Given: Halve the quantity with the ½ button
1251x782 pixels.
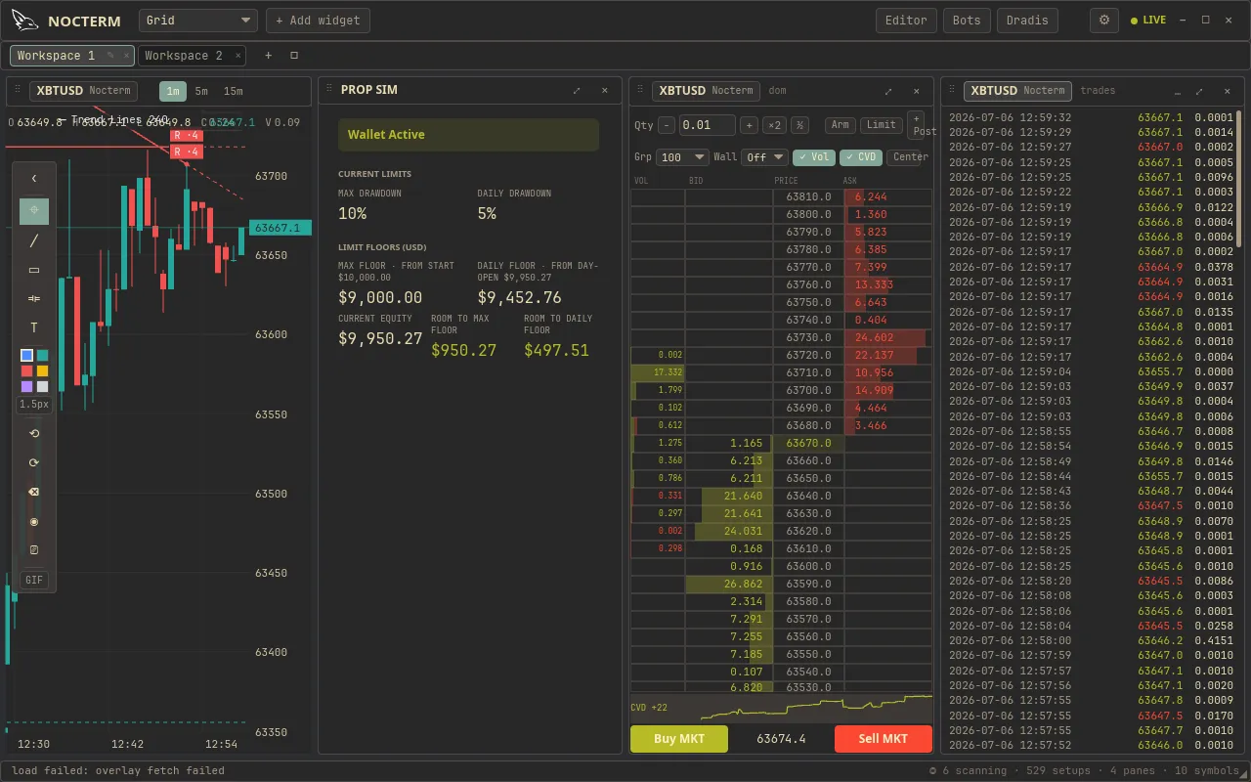Looking at the screenshot, I should click(x=799, y=125).
